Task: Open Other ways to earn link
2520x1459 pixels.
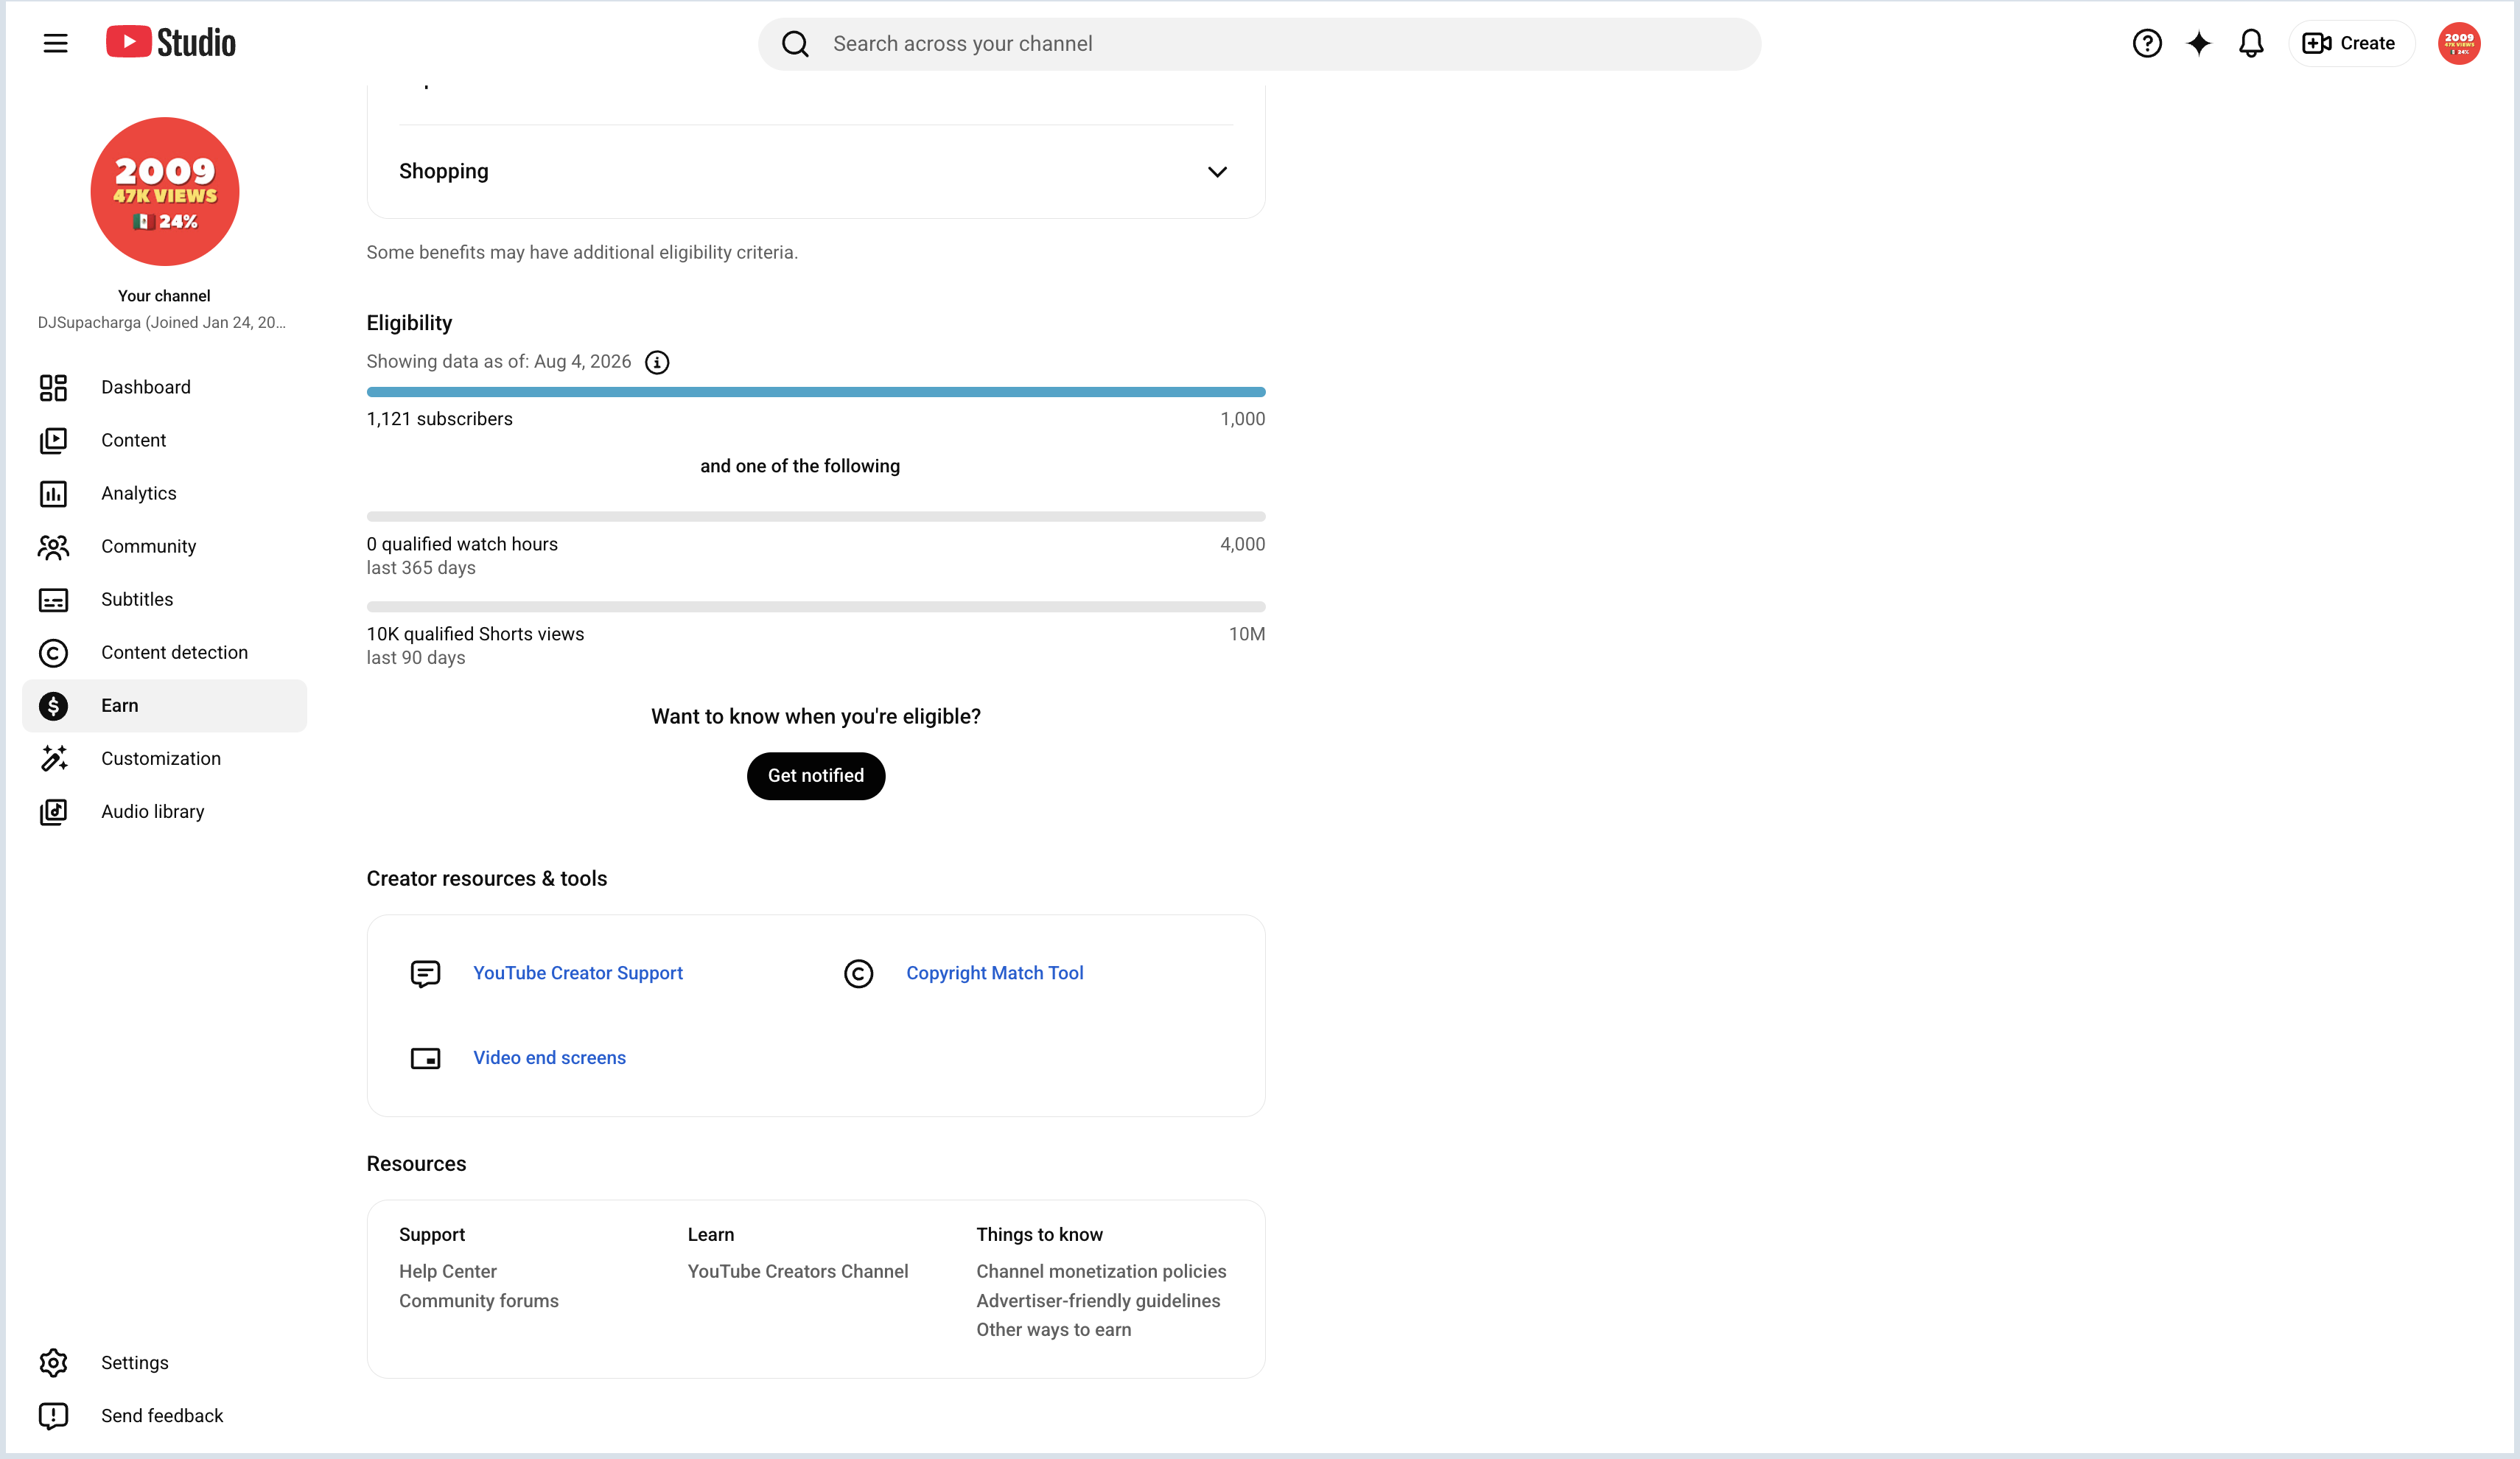Action: [x=1054, y=1330]
